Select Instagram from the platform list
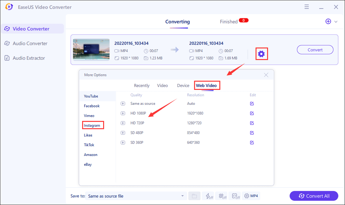The width and height of the screenshot is (345, 205). point(92,125)
